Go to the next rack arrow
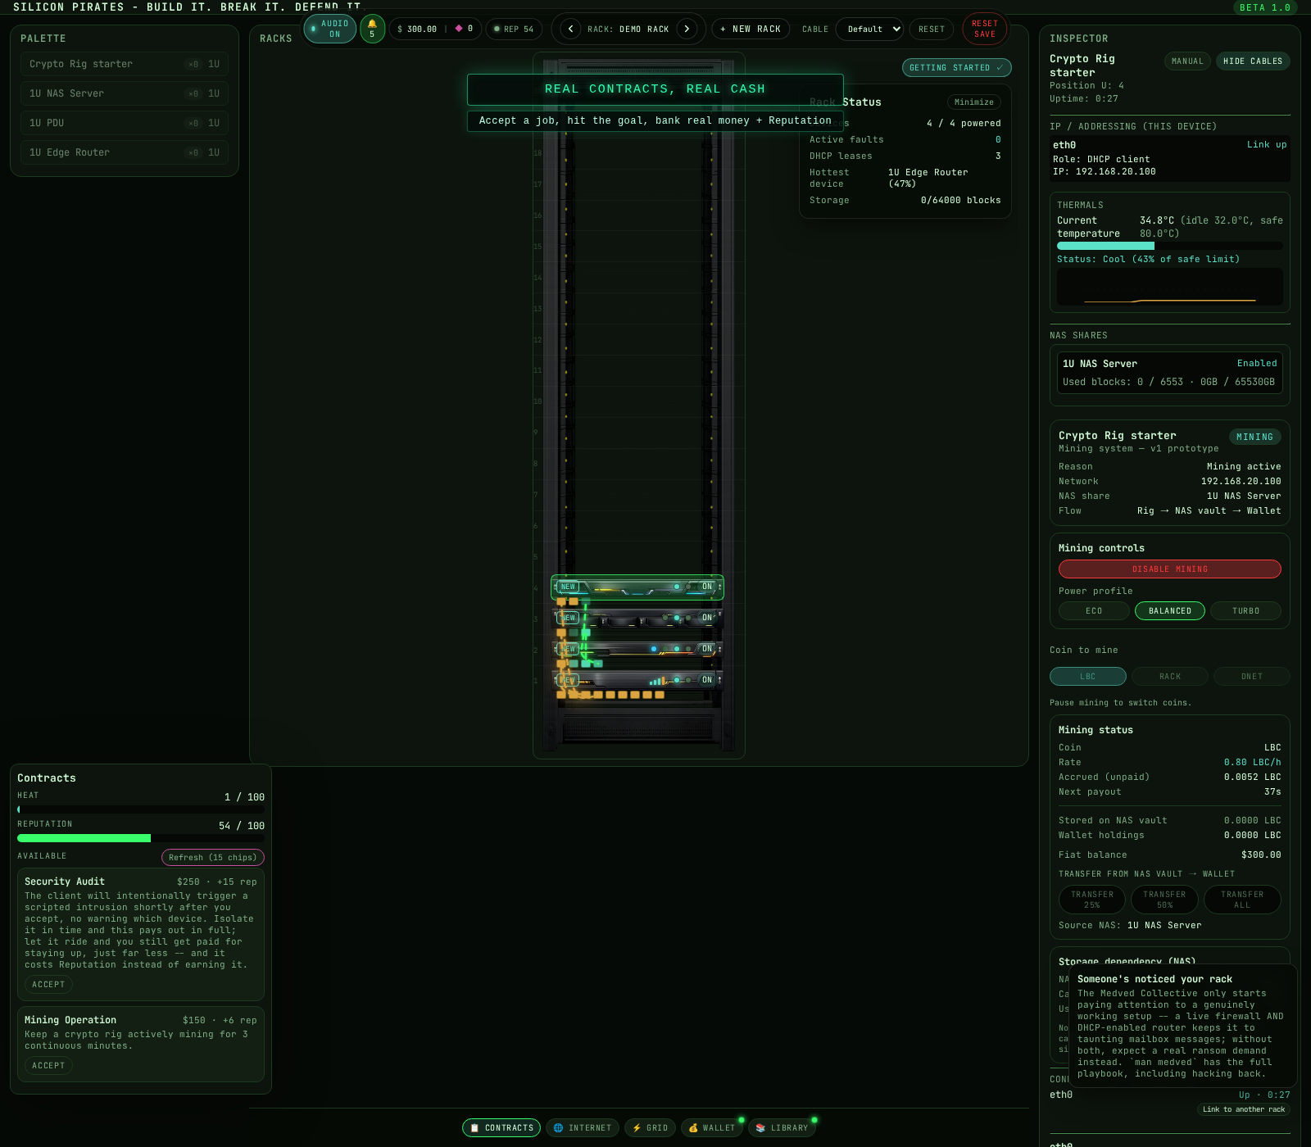This screenshot has height=1147, width=1311. 687,29
